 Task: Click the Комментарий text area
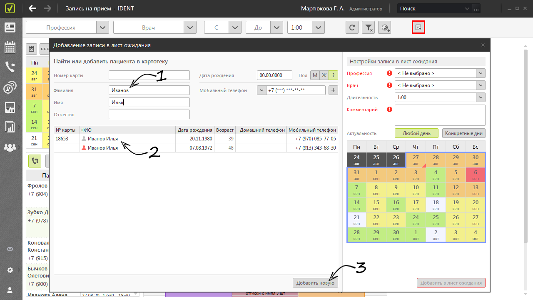pyautogui.click(x=440, y=115)
